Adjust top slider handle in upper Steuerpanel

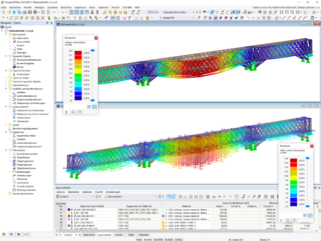pyautogui.click(x=93, y=50)
